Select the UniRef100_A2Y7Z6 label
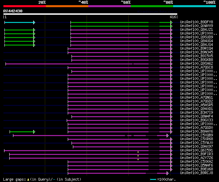219x182 pixels. pos(196,158)
